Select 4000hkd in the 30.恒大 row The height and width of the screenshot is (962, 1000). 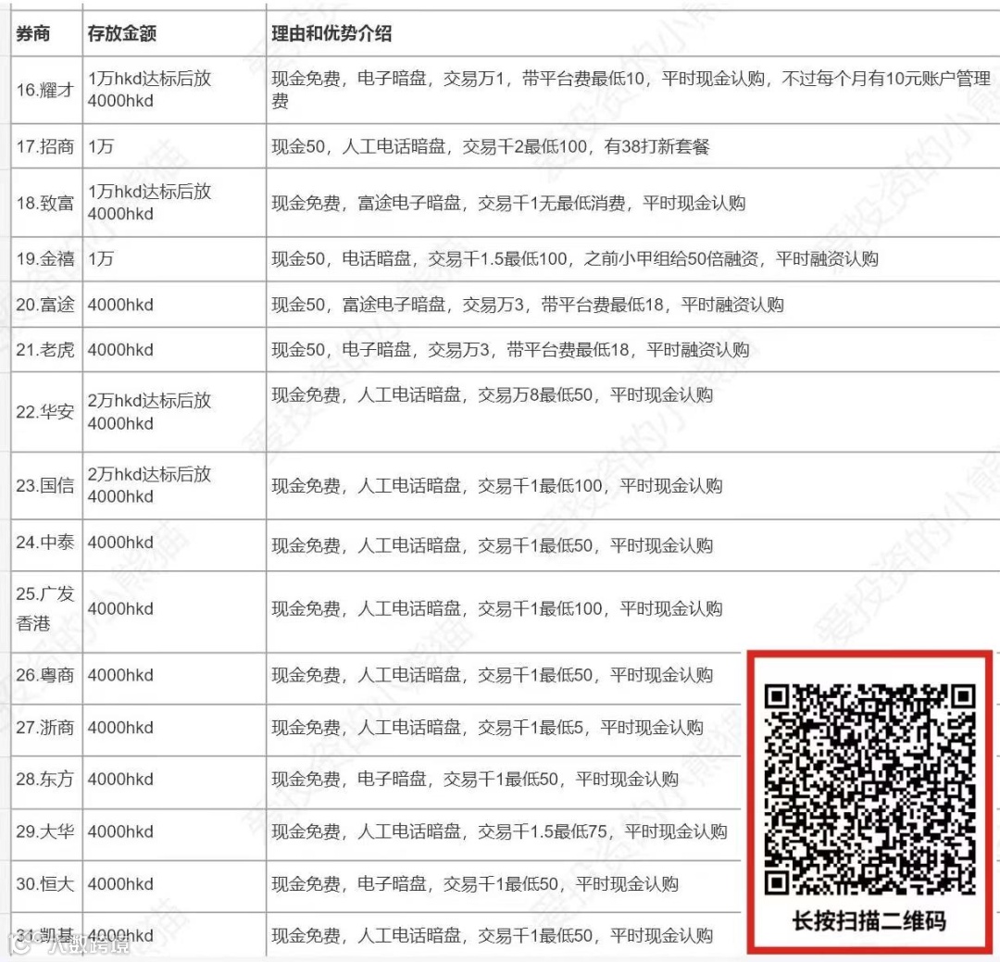(120, 883)
